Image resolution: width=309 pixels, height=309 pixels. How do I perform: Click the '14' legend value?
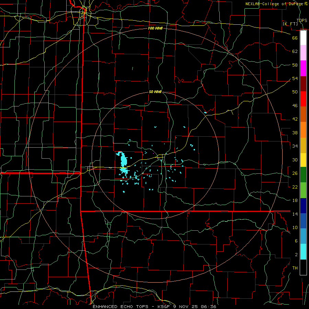(295, 214)
